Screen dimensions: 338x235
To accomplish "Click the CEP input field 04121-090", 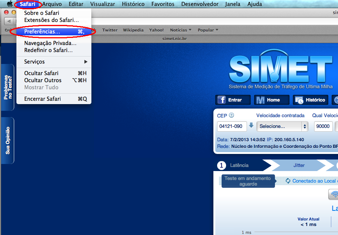I will pyautogui.click(x=232, y=126).
